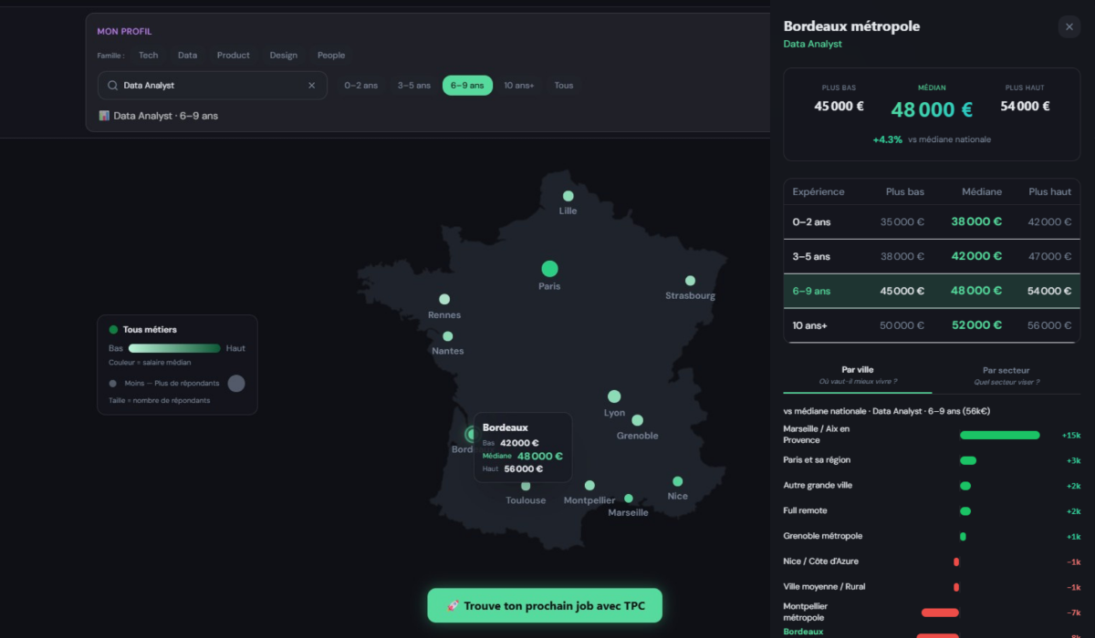Viewport: 1095px width, 638px height.
Task: Select the Lille map marker
Action: point(568,196)
